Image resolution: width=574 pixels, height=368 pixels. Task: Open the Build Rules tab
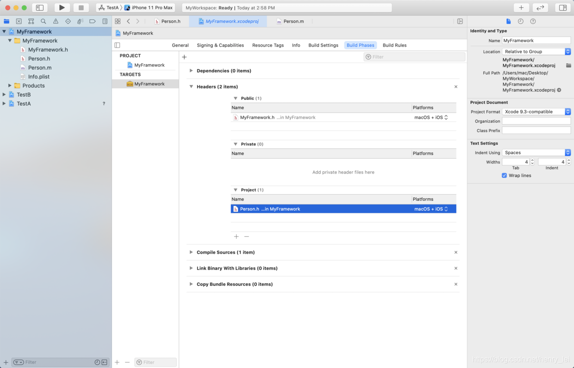coord(394,45)
